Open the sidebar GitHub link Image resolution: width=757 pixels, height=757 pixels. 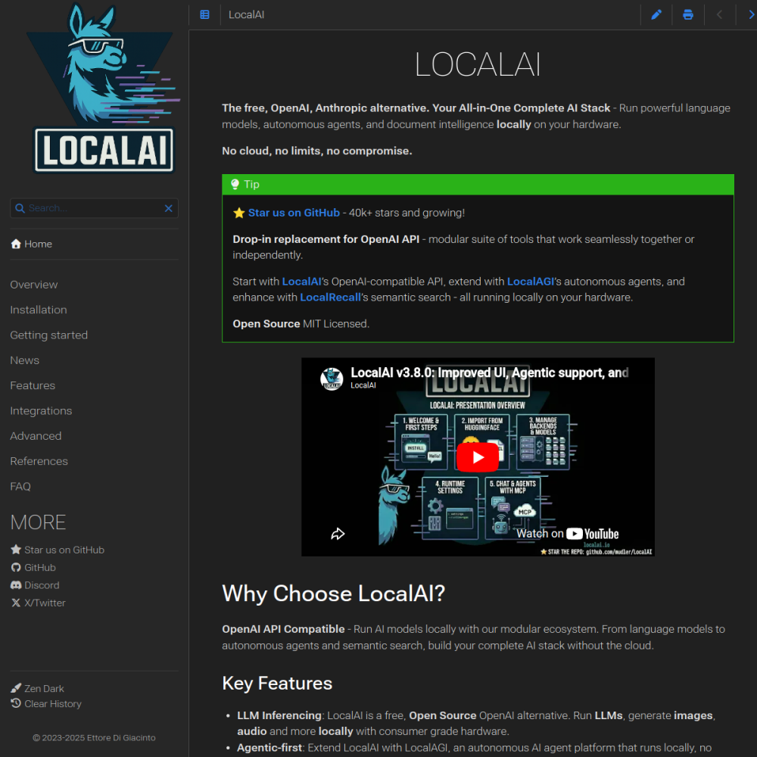pyautogui.click(x=40, y=568)
